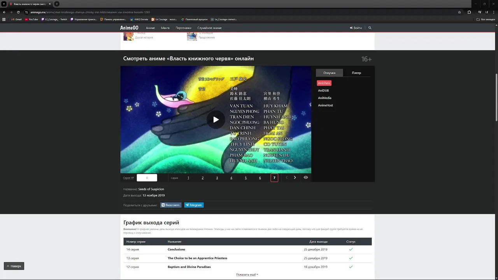The image size is (498, 280).
Task: Open Gmail bookmark
Action: [x=16, y=19]
